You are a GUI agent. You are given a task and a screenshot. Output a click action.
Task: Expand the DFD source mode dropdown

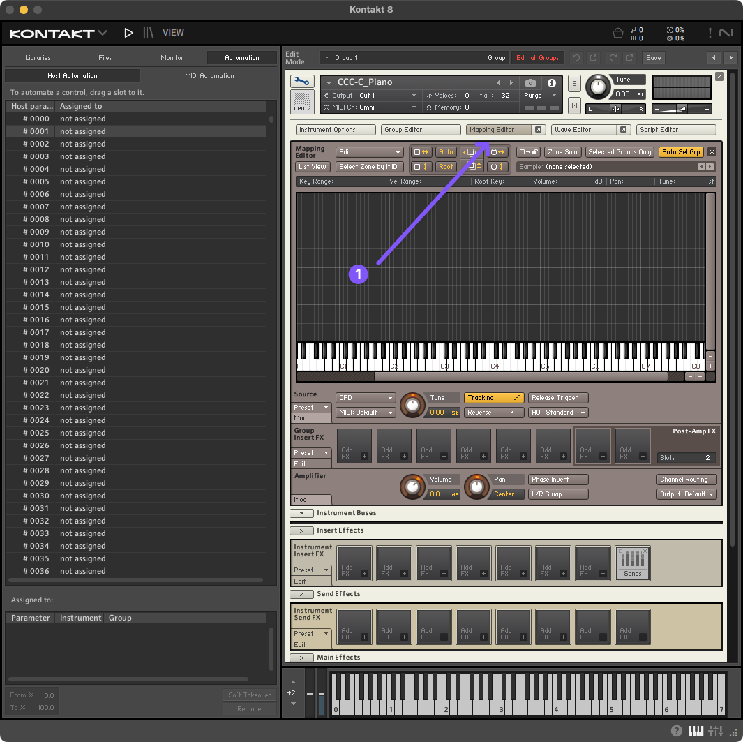pyautogui.click(x=366, y=398)
